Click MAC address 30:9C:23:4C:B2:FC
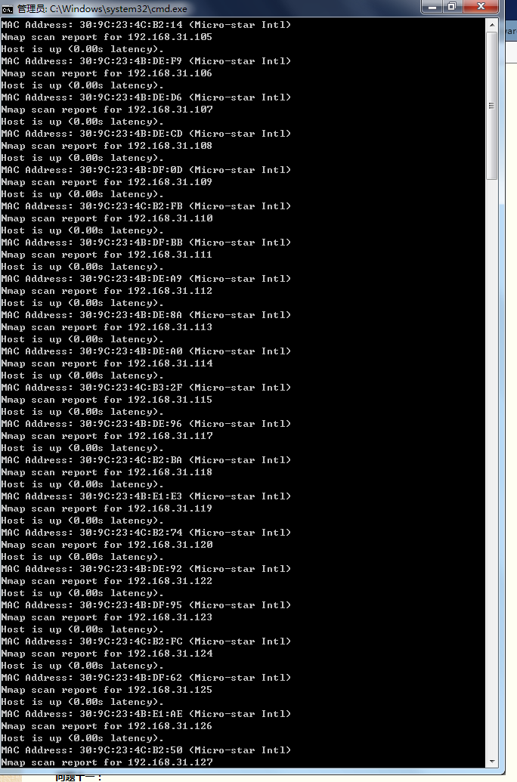The width and height of the screenshot is (517, 782). (131, 641)
